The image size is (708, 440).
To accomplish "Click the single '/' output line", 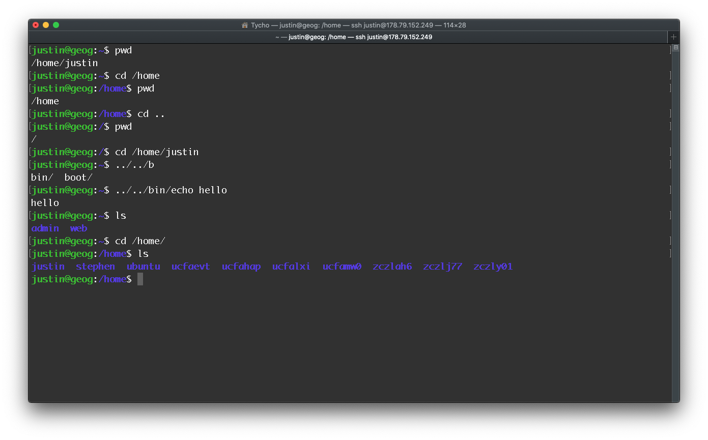I will (x=34, y=139).
